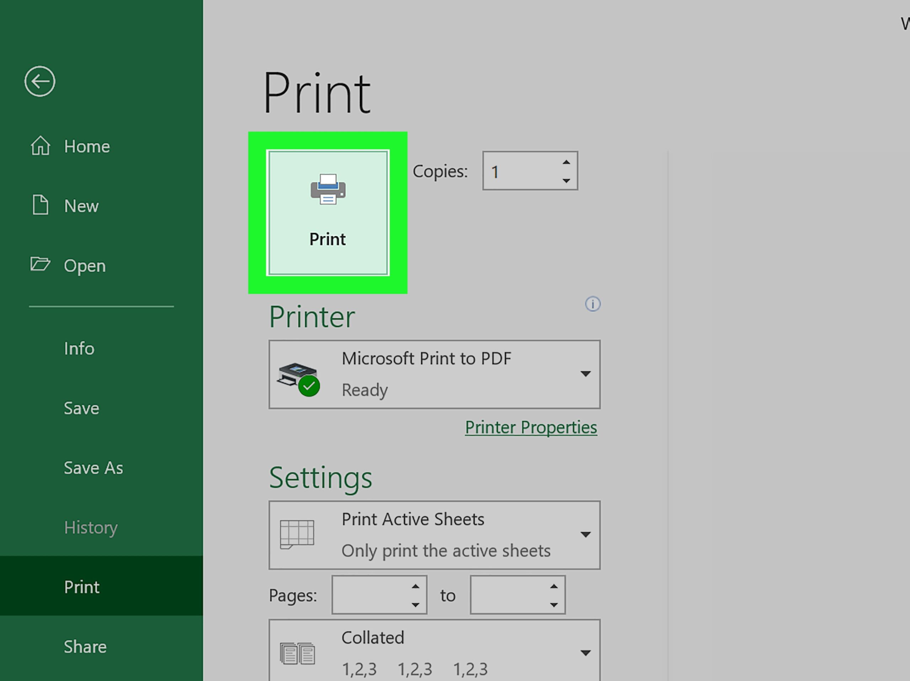Viewport: 910px width, 681px height.
Task: Open a file via the Open folder icon
Action: pyautogui.click(x=40, y=265)
